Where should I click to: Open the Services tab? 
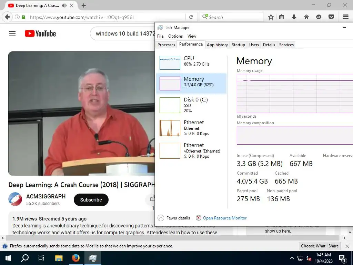286,45
